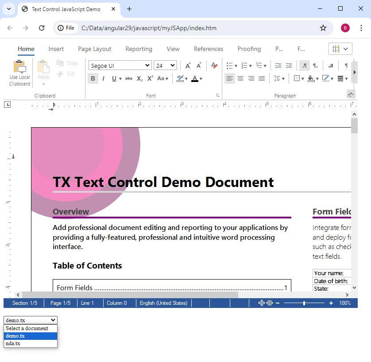Screen dimensions: 371x362
Task: Toggle right-to-left text direction
Action: (x=315, y=66)
